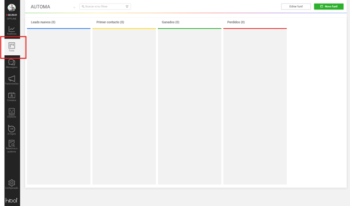Open the Analíticas chart icon

(x=11, y=29)
